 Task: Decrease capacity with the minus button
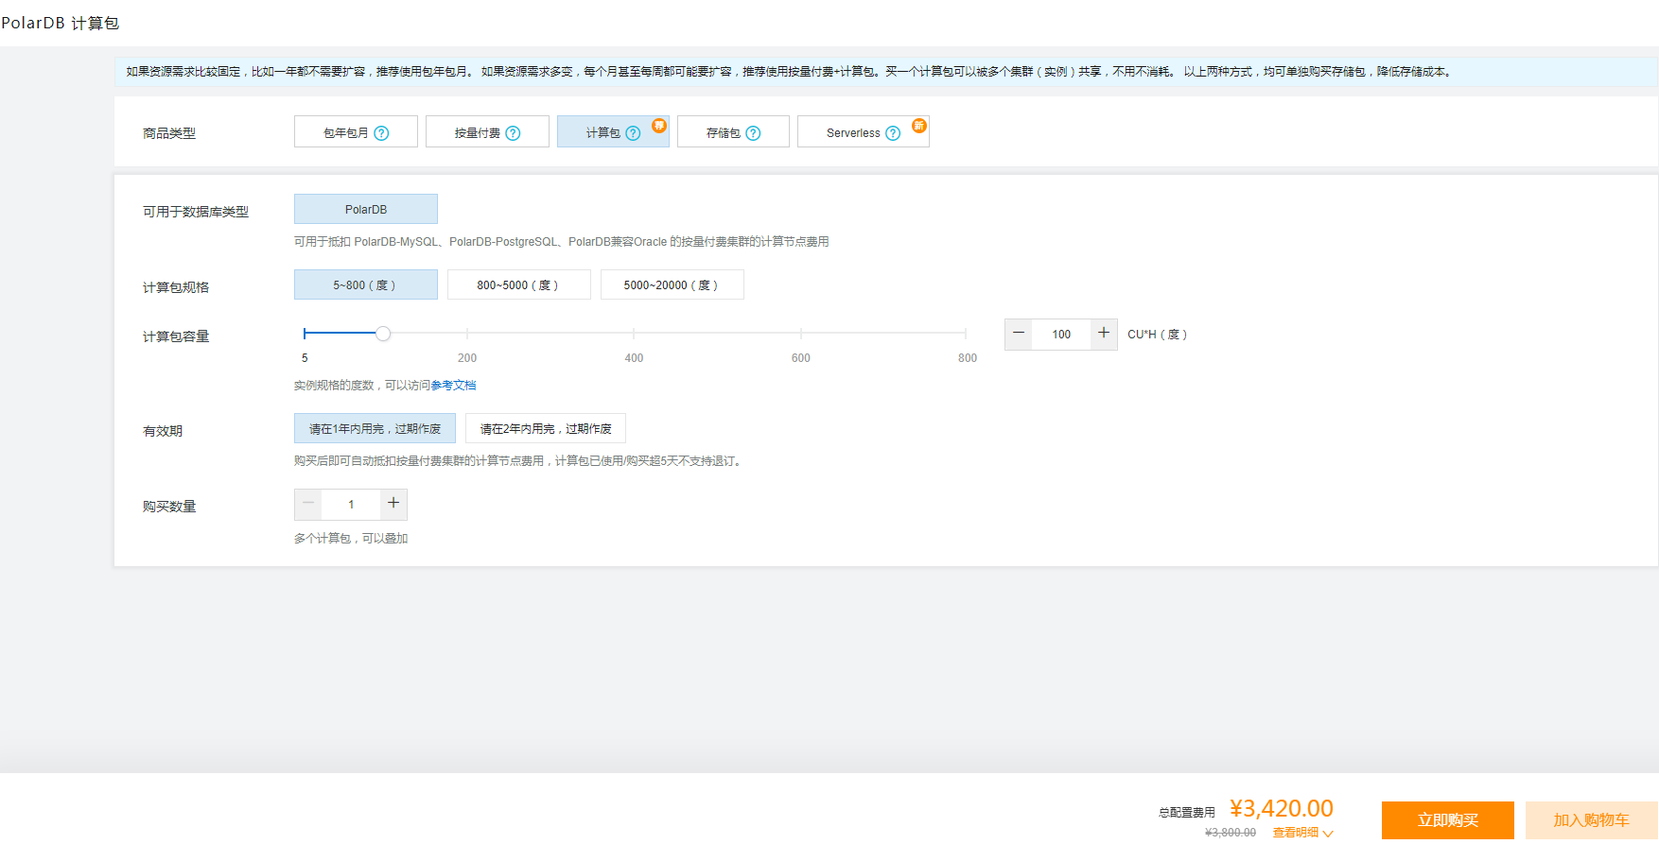coord(1019,334)
